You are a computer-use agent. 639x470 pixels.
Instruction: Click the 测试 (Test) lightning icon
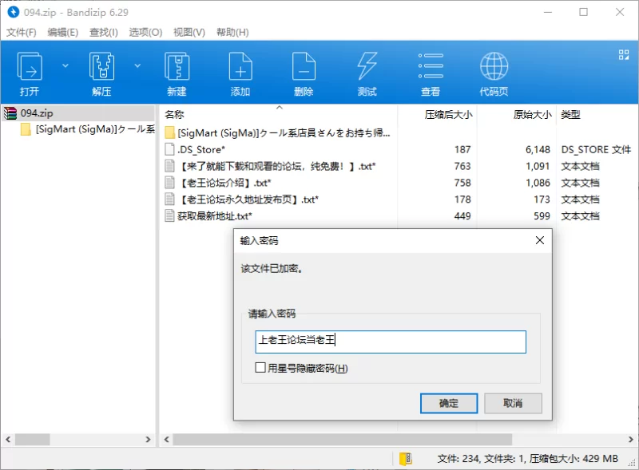coord(367,66)
